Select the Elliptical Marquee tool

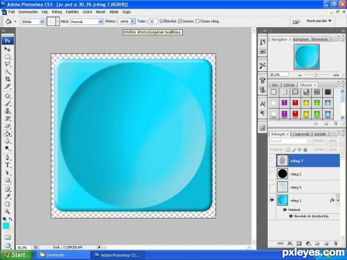8,57
